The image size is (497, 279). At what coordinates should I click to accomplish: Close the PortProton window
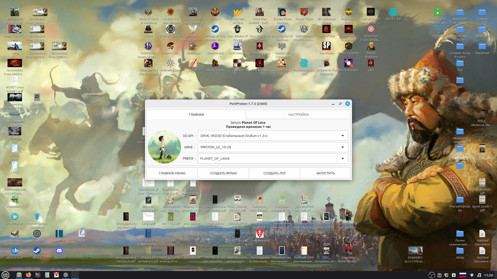pyautogui.click(x=348, y=103)
